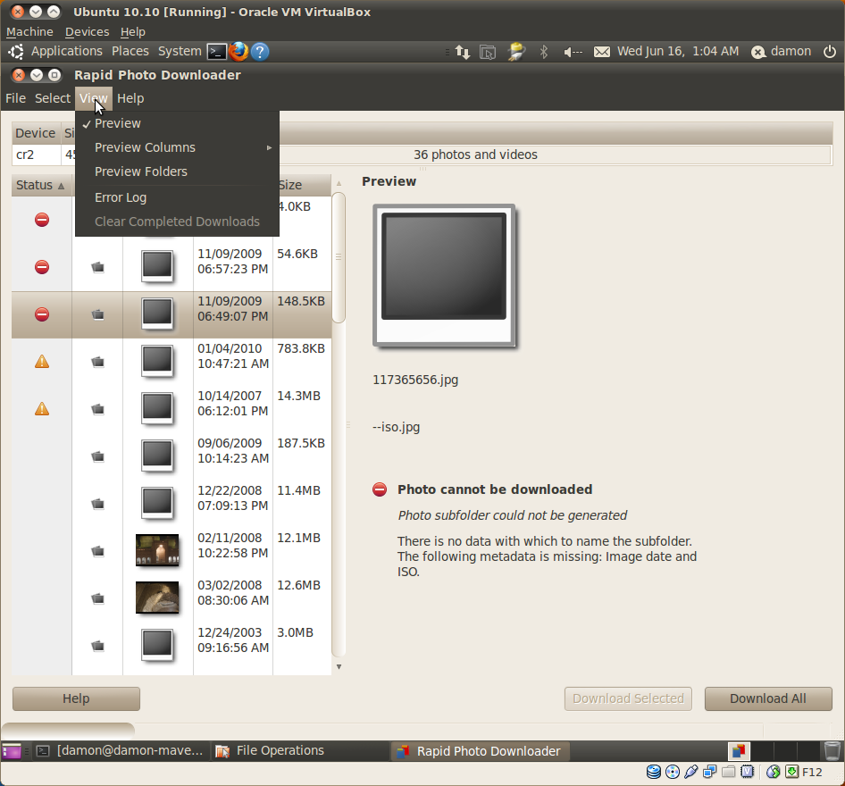
Task: Open the Select menu
Action: [52, 98]
